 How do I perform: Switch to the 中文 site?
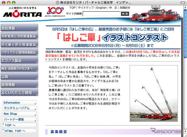click(113, 8)
